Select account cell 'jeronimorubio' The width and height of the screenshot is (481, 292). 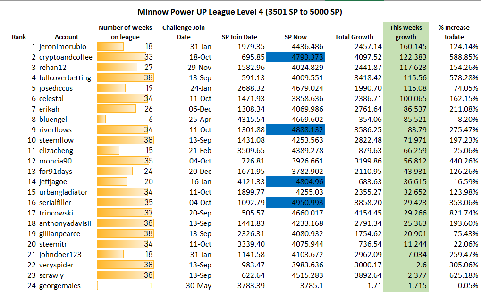coord(63,47)
